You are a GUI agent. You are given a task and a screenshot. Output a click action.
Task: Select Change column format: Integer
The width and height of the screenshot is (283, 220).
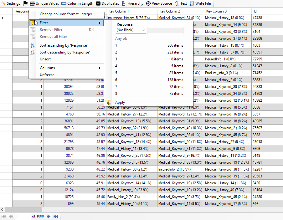(66, 14)
